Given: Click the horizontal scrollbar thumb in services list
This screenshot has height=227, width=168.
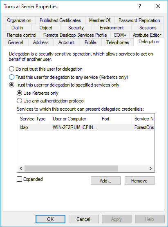Looking at the screenshot, I should coord(71,168).
